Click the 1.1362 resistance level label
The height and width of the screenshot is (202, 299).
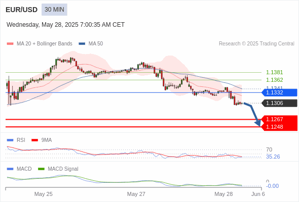tap(274, 80)
